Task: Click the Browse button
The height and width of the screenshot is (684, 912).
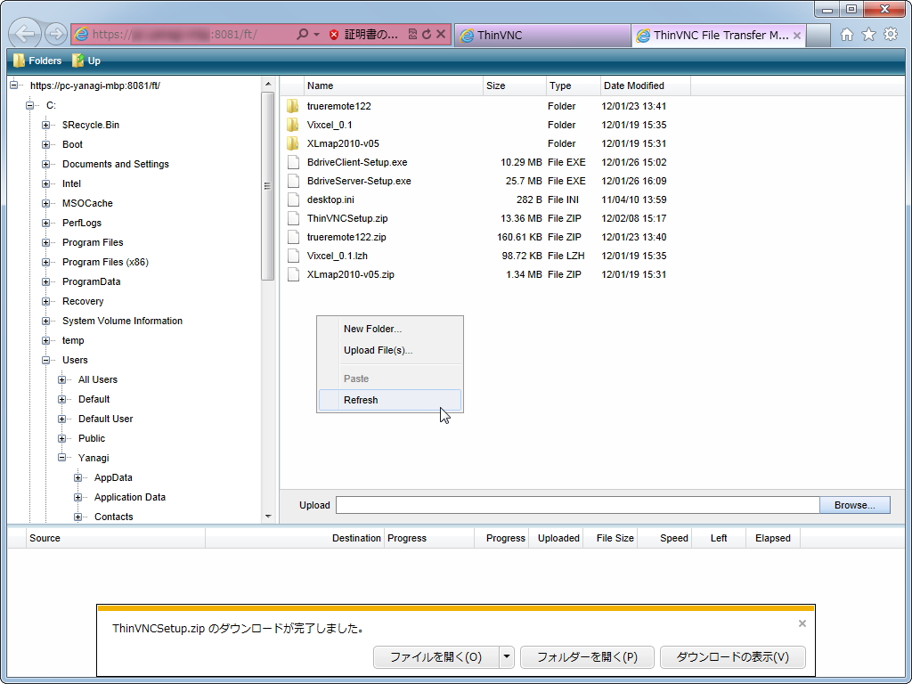Action: [853, 505]
